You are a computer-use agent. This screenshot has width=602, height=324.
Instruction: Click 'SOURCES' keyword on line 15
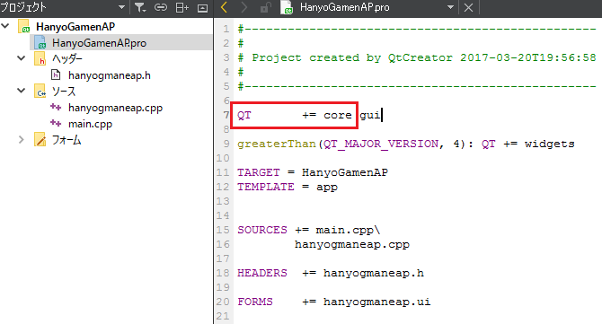click(x=262, y=230)
